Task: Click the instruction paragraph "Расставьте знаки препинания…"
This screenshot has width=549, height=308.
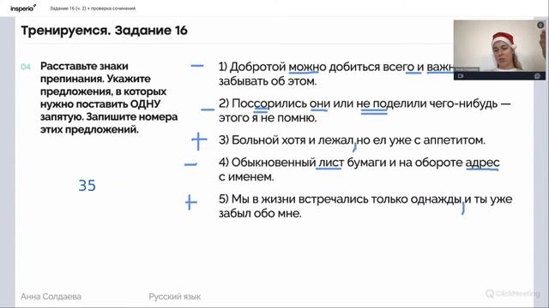Action: (x=109, y=98)
